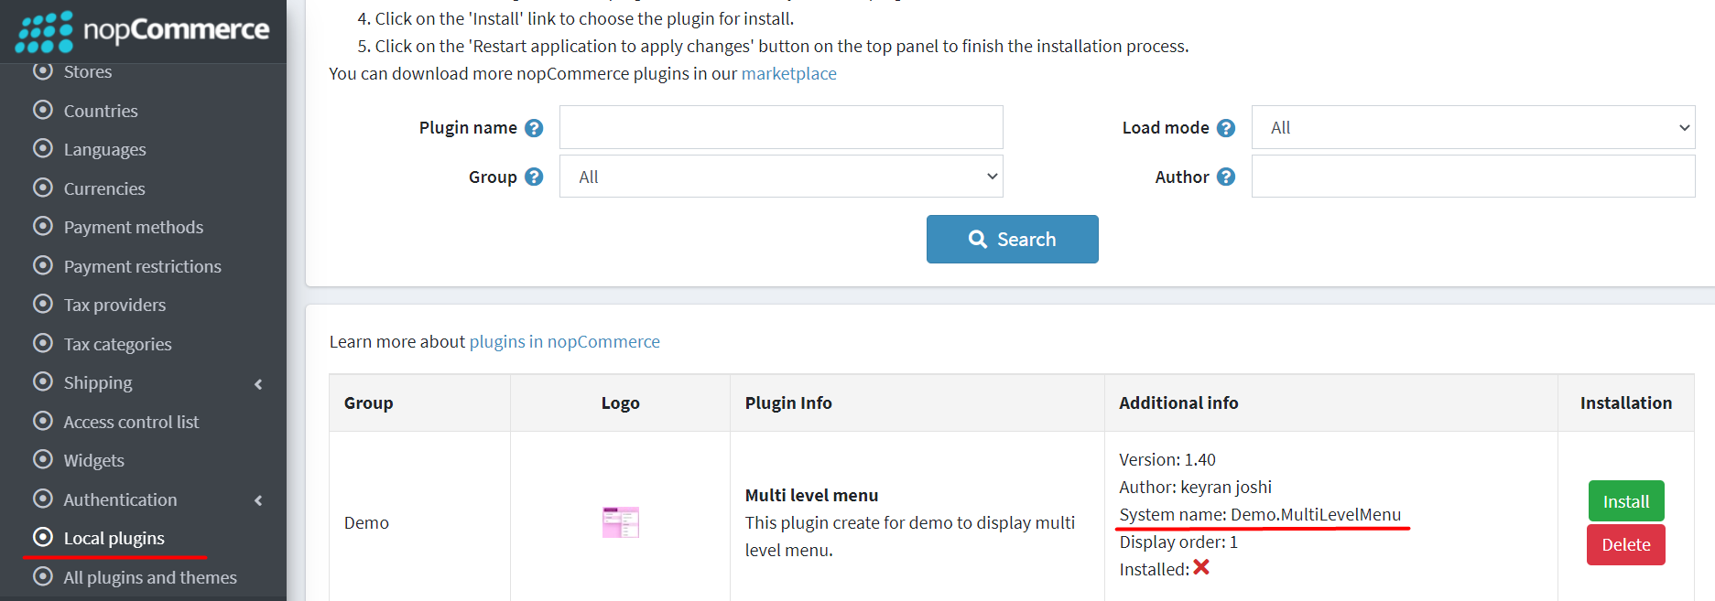
Task: Click the Multi level menu plugin logo
Action: click(x=620, y=522)
